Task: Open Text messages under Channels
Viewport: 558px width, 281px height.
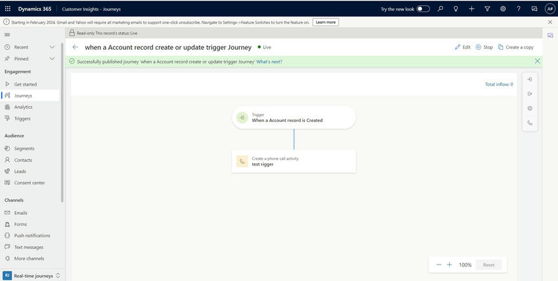Action: point(30,247)
